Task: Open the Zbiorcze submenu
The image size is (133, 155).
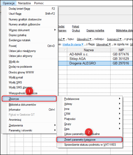Action: tap(29, 99)
